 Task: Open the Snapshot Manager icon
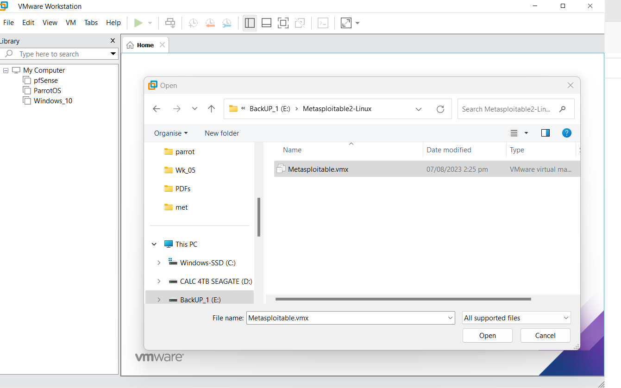pos(226,23)
